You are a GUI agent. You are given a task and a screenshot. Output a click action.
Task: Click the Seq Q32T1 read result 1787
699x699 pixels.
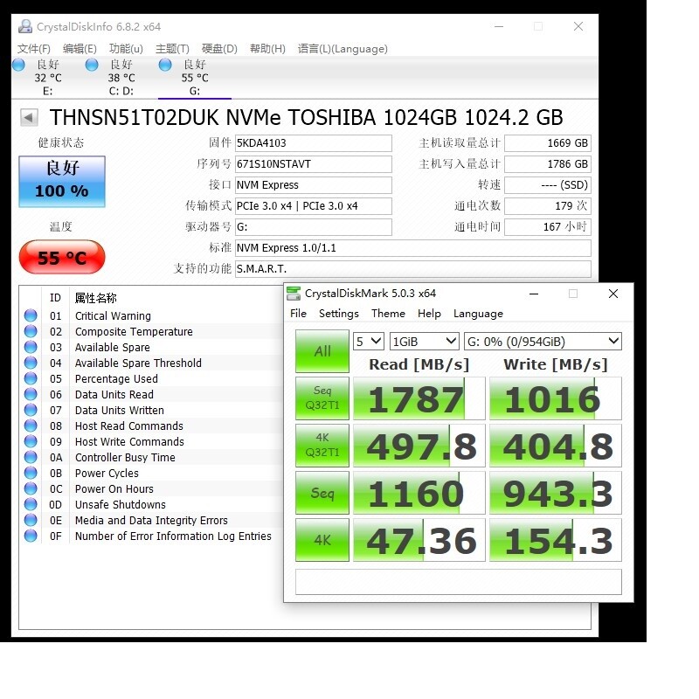coord(419,398)
